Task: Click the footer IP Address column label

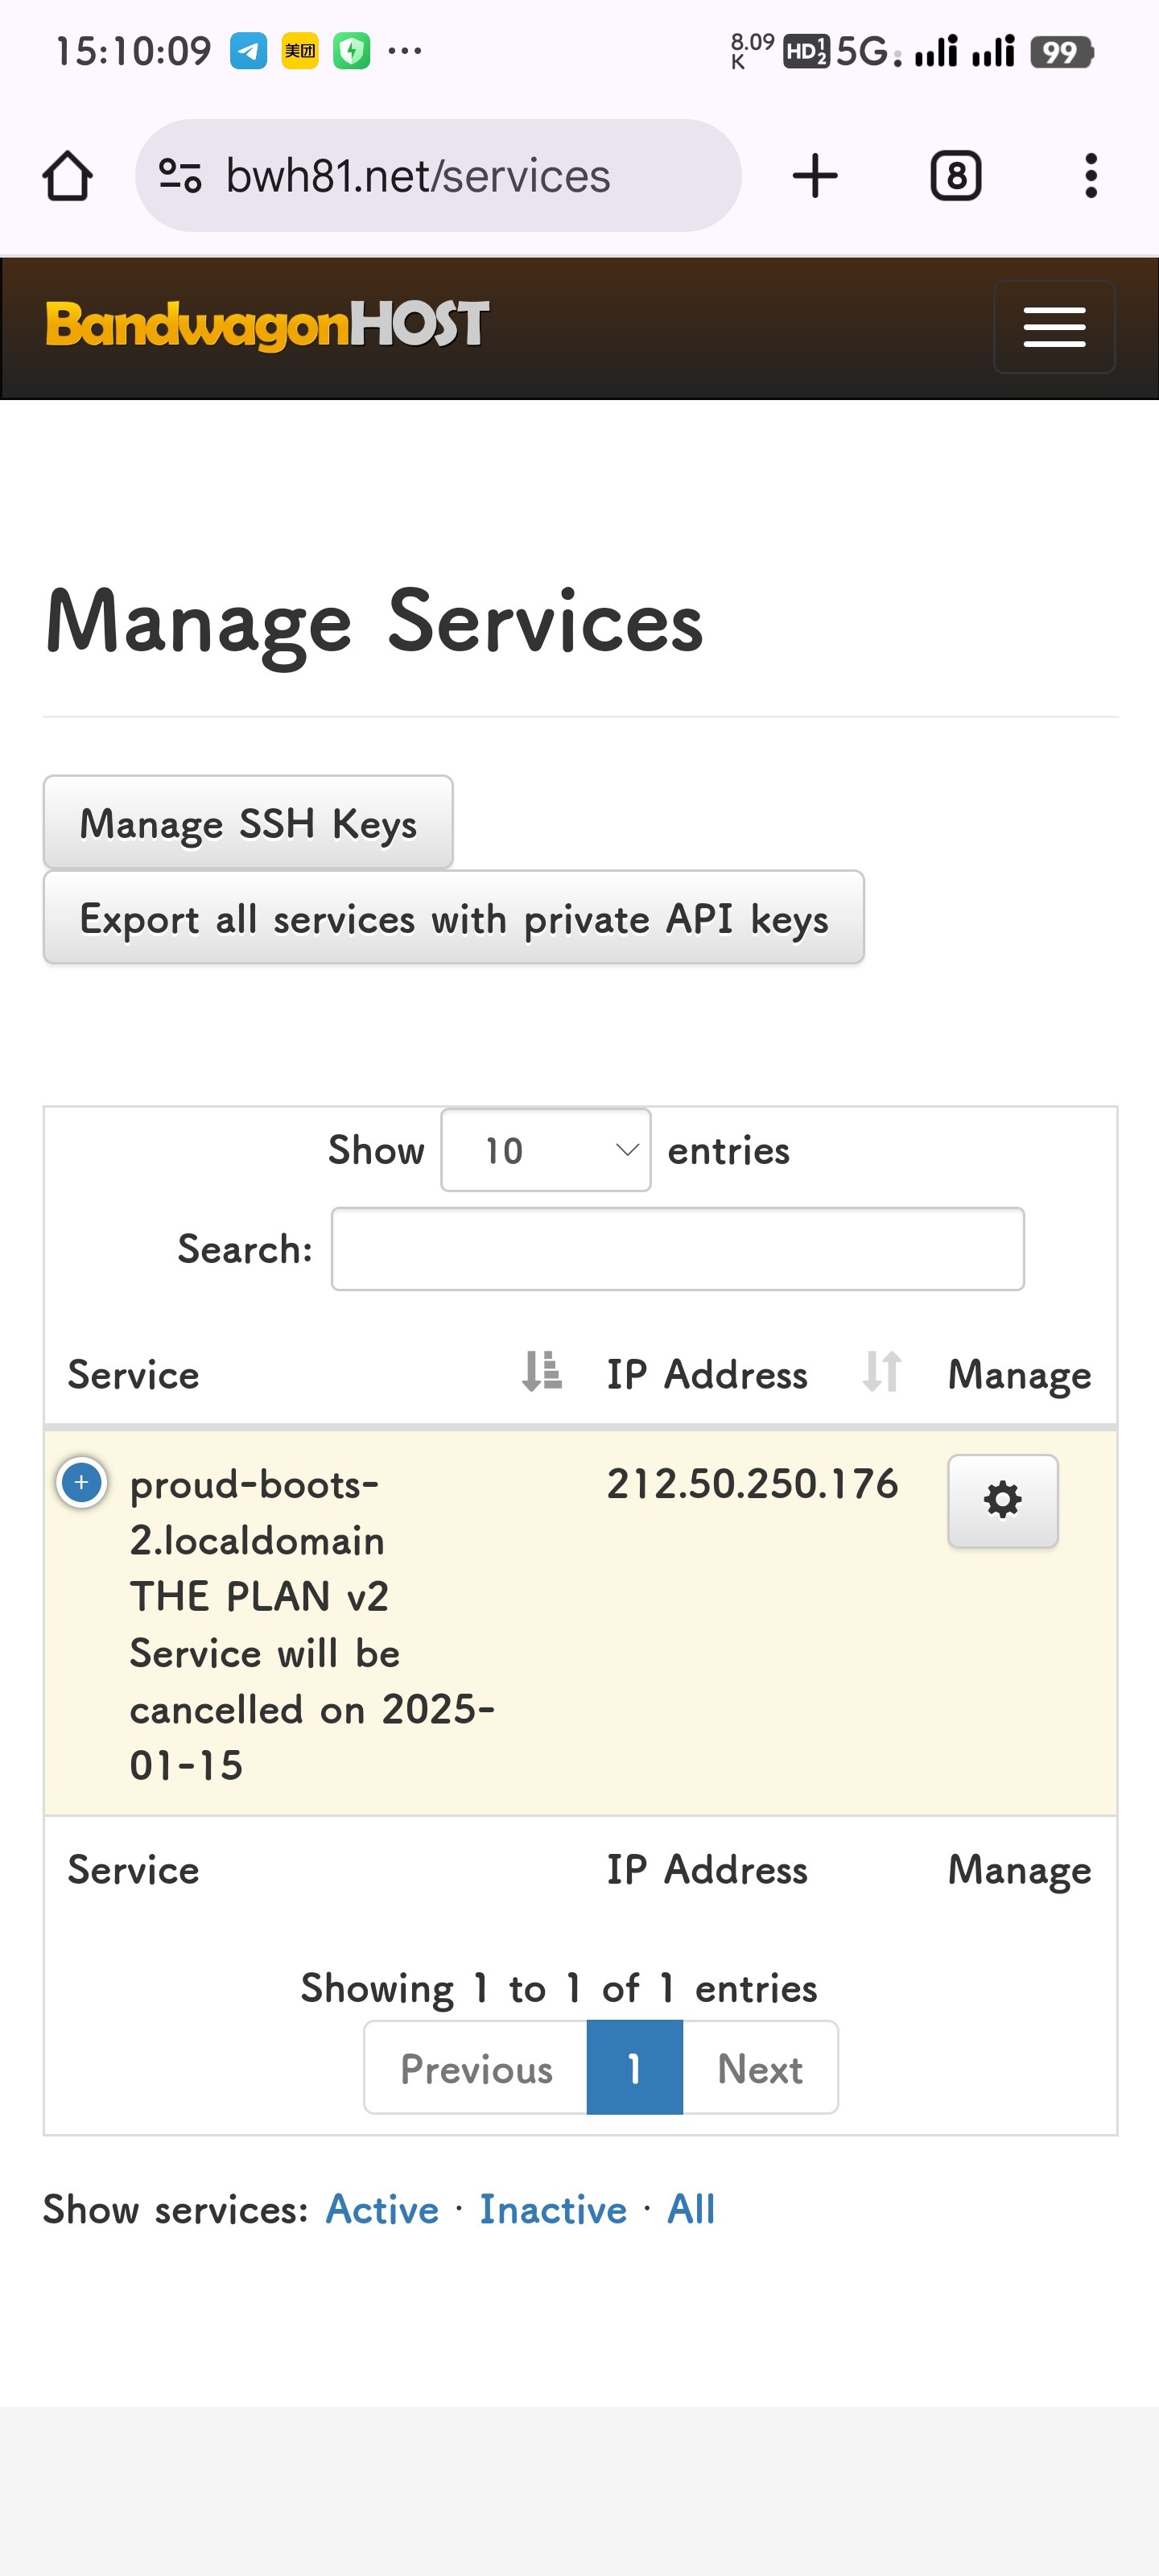Action: [707, 1869]
